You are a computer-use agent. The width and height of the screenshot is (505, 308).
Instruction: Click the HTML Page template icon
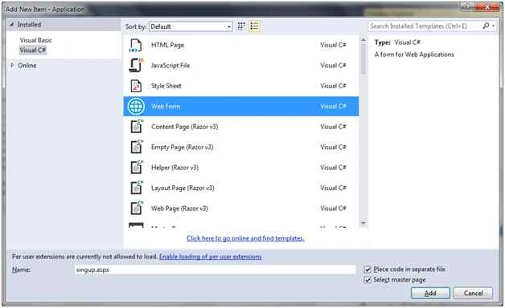coord(136,45)
